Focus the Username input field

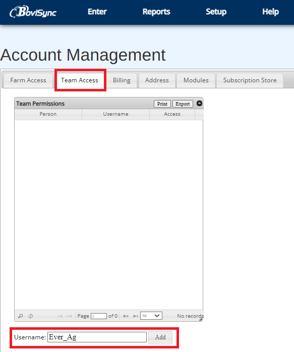(x=97, y=337)
